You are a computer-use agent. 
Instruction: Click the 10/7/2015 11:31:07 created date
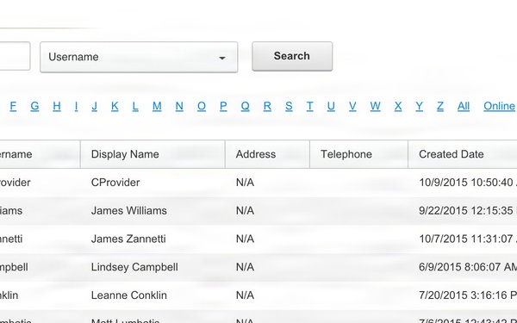pos(468,239)
